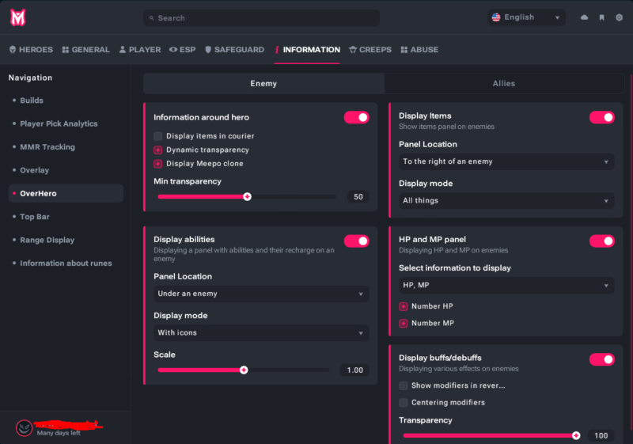The width and height of the screenshot is (633, 444).
Task: Open the All things display mode dropdown
Action: coord(506,200)
